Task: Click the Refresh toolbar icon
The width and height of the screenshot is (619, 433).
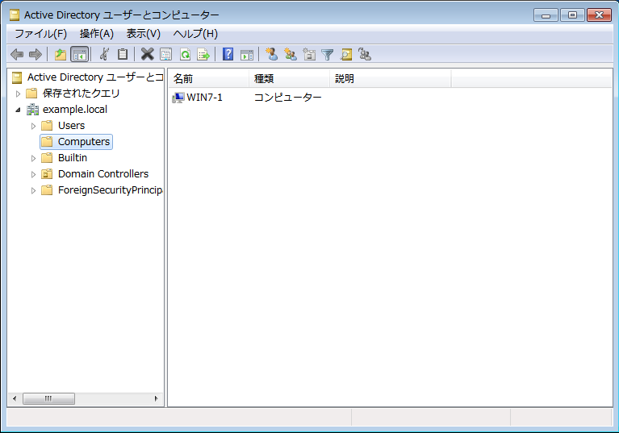Action: 185,54
